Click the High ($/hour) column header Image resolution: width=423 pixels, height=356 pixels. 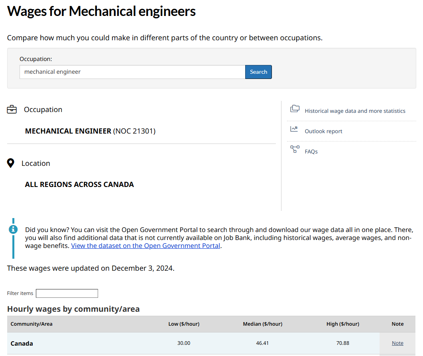coord(342,324)
